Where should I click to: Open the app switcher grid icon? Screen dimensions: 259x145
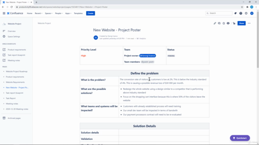4,13
